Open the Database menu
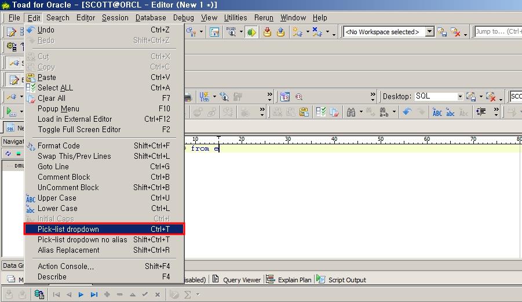522x302 pixels. click(x=151, y=17)
